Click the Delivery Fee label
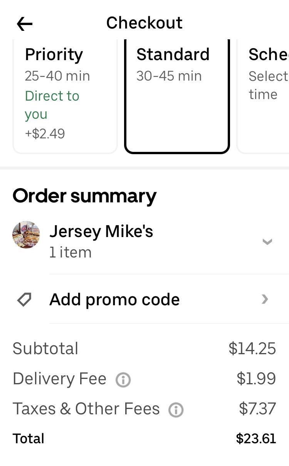Image resolution: width=289 pixels, height=466 pixels. pyautogui.click(x=59, y=379)
